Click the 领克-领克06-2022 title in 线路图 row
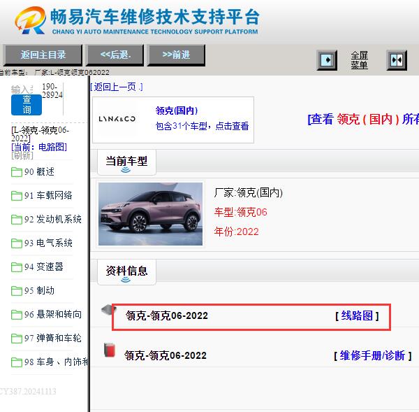 (167, 316)
